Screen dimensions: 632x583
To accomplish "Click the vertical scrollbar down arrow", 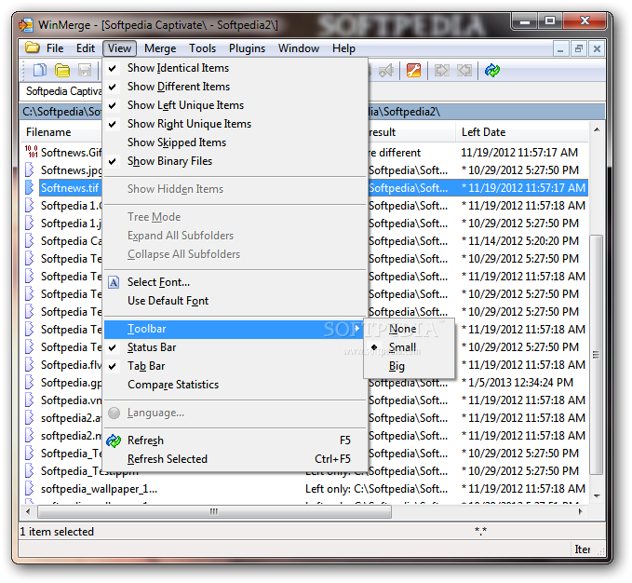I will [597, 495].
